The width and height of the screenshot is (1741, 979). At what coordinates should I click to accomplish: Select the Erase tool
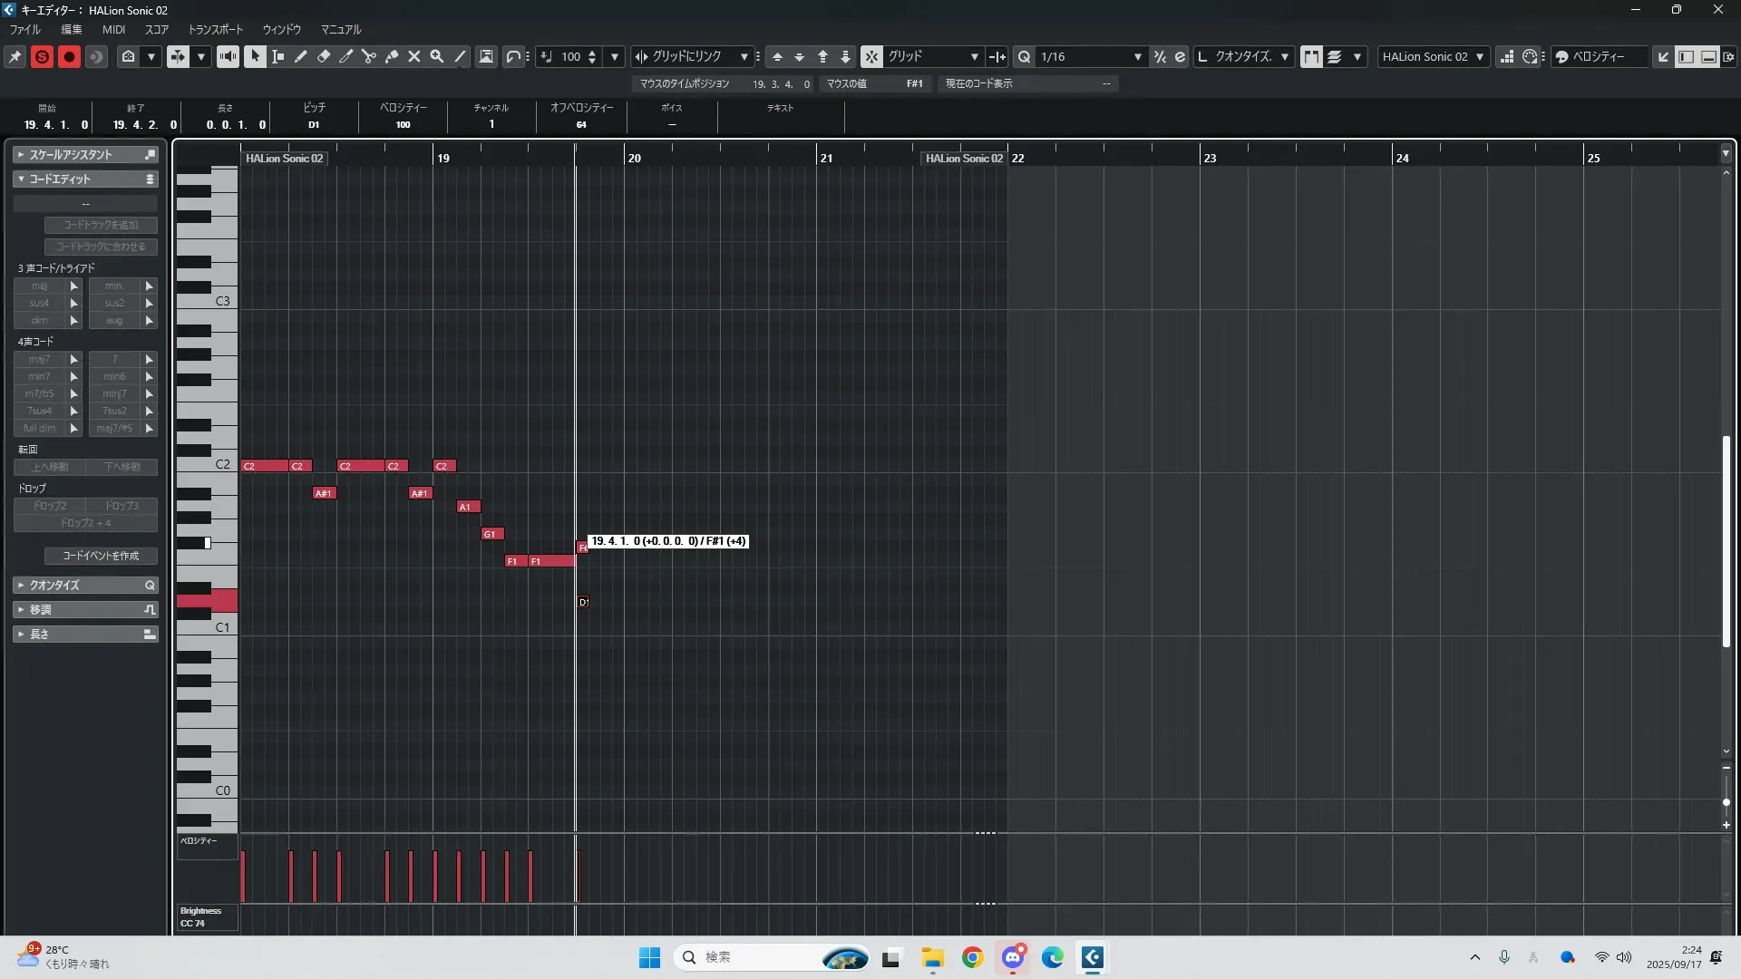(324, 56)
